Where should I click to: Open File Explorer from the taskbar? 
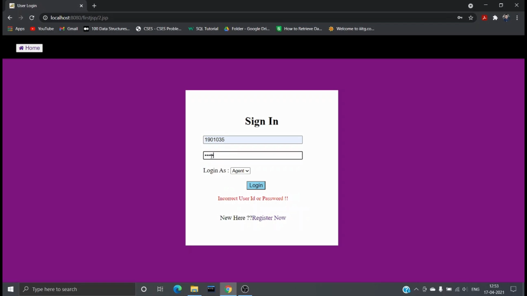tap(194, 289)
